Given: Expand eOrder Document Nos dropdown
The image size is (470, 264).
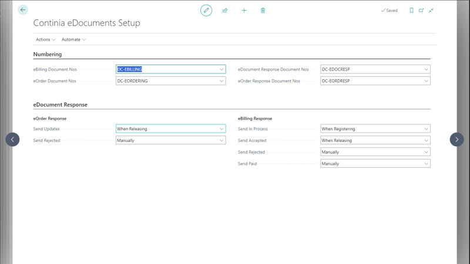Looking at the screenshot, I should coord(221,81).
